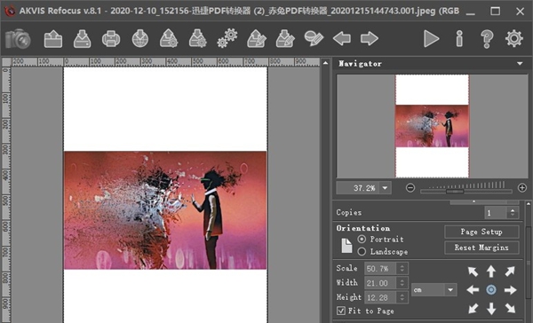533x323 pixels.
Task: Open Help via the question mark icon
Action: pyautogui.click(x=487, y=39)
